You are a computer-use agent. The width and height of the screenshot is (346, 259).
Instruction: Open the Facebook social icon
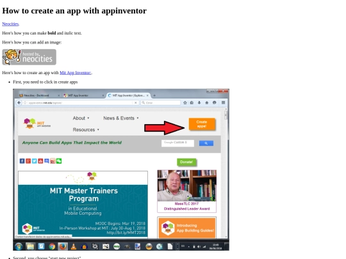(22, 161)
